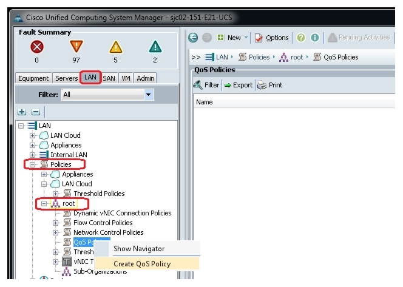Screen dimensions: 403x287
Task: Expand Flow Control Policies node
Action: (55, 223)
